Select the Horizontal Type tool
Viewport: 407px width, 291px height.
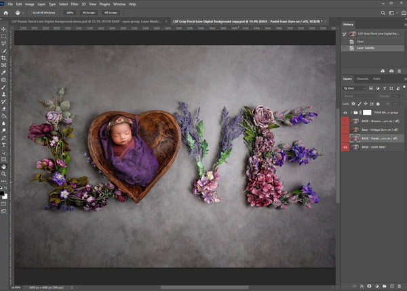click(x=4, y=144)
